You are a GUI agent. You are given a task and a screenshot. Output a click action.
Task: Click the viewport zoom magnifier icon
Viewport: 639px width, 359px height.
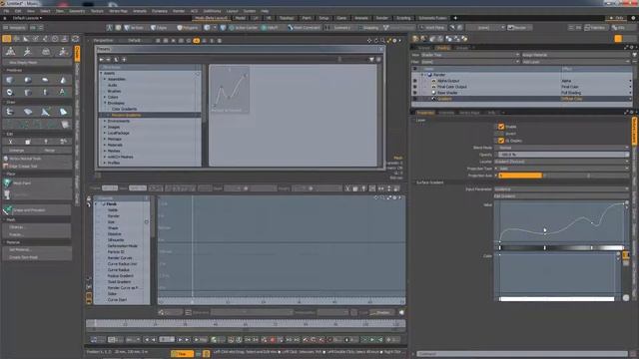[382, 41]
